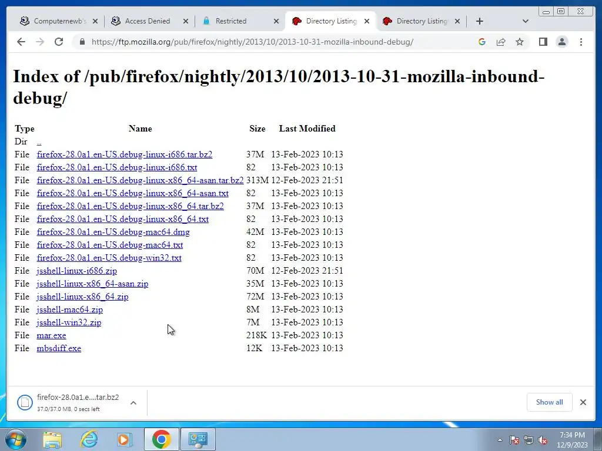This screenshot has width=602, height=451.
Task: Close the last Directory Listing tab
Action: [457, 21]
